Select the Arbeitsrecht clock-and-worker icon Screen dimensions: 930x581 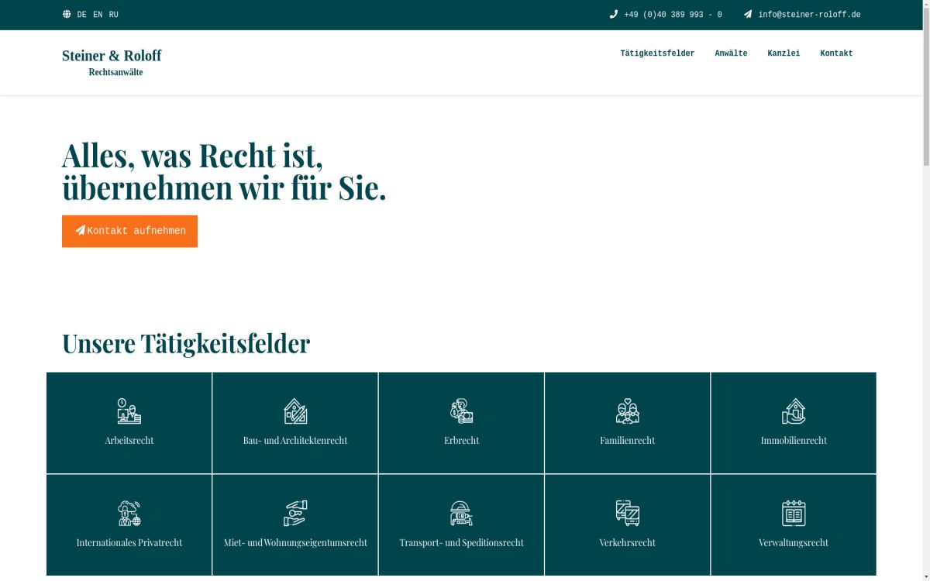click(129, 411)
